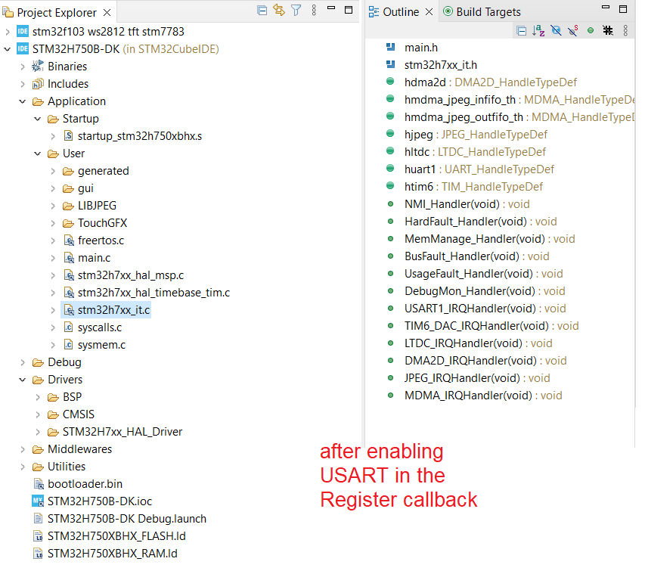The image size is (645, 571).
Task: Toggle alphabetical sort in Outline
Action: (x=538, y=31)
